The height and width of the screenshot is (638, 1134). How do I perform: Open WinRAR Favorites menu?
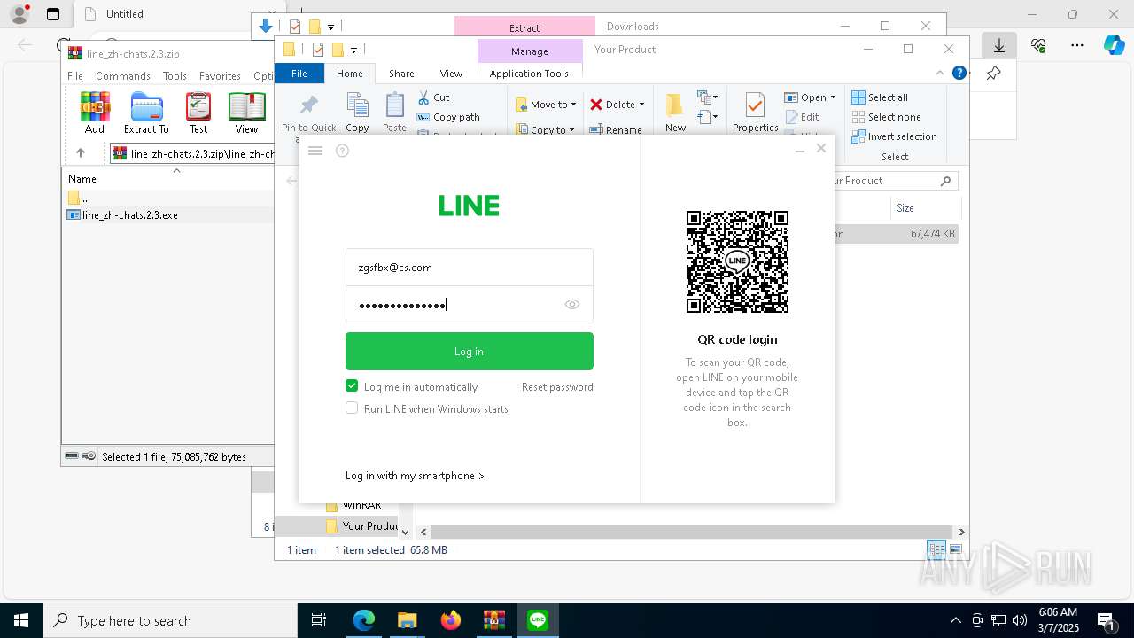click(220, 76)
